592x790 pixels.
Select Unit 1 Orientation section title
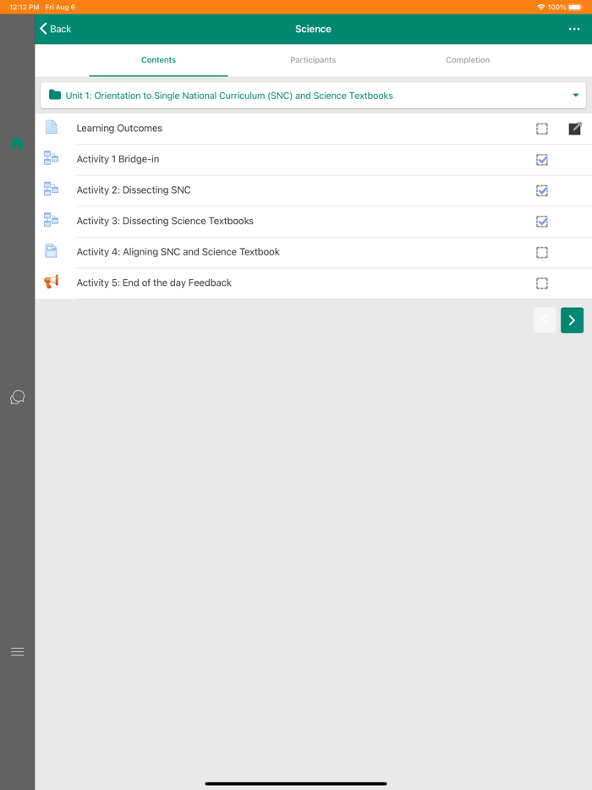[229, 96]
